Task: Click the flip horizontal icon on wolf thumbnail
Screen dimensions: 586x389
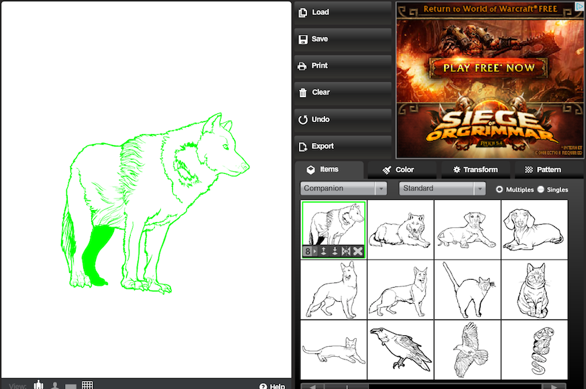Action: coord(346,251)
